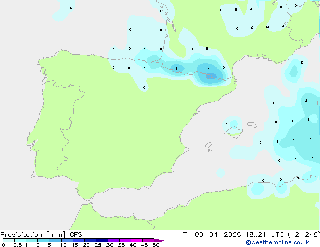Click the above-50 arrow tip of the legend
This screenshot has height=247, width=320.
click(x=160, y=240)
